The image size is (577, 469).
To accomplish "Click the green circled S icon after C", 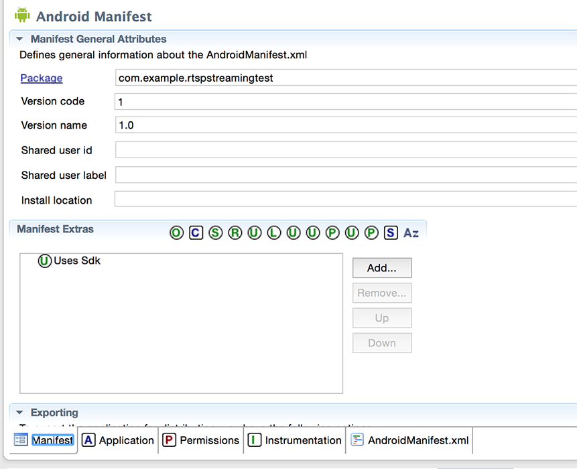I will coord(215,232).
